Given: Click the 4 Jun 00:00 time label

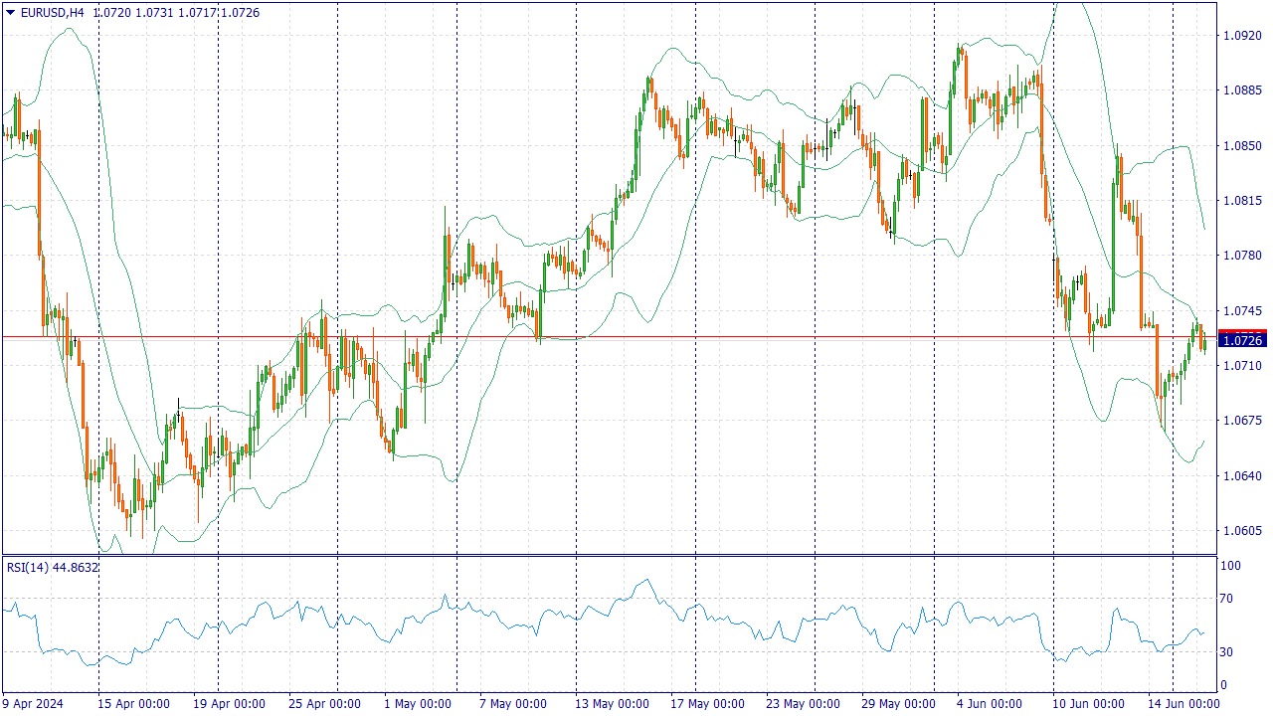Looking at the screenshot, I should pyautogui.click(x=990, y=704).
